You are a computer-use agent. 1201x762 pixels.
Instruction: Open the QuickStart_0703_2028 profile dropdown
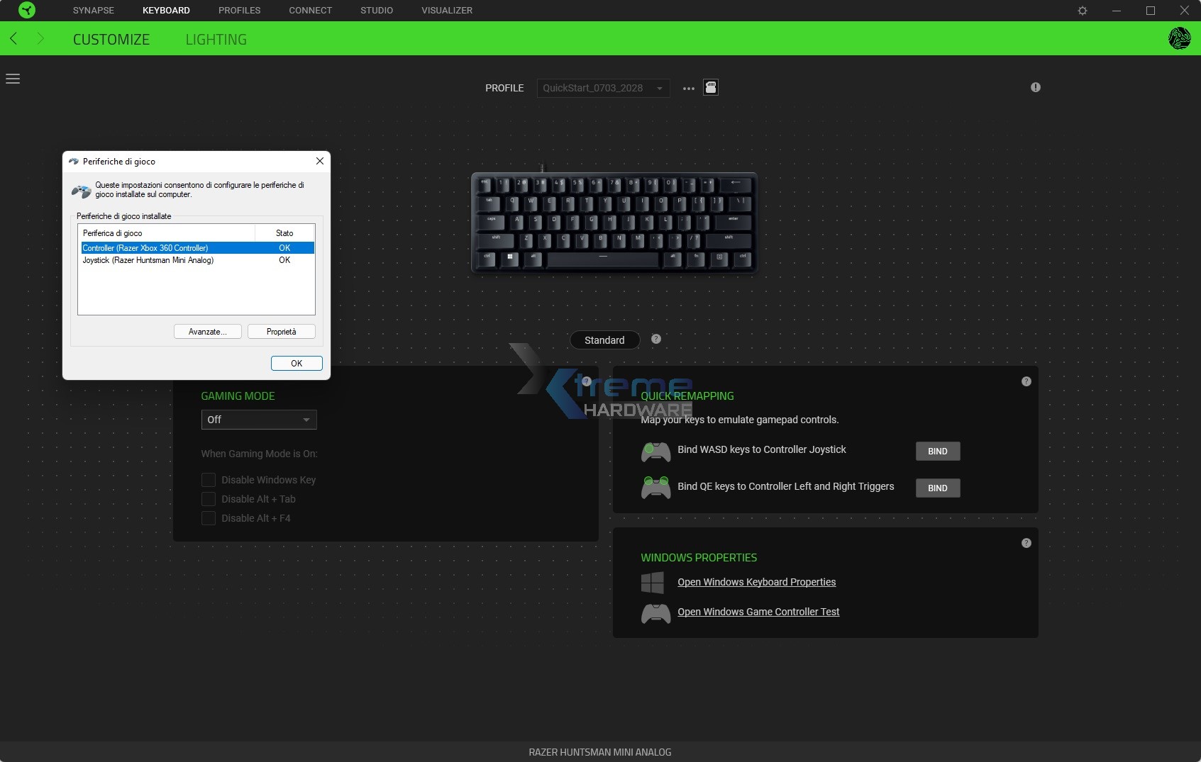tap(603, 88)
